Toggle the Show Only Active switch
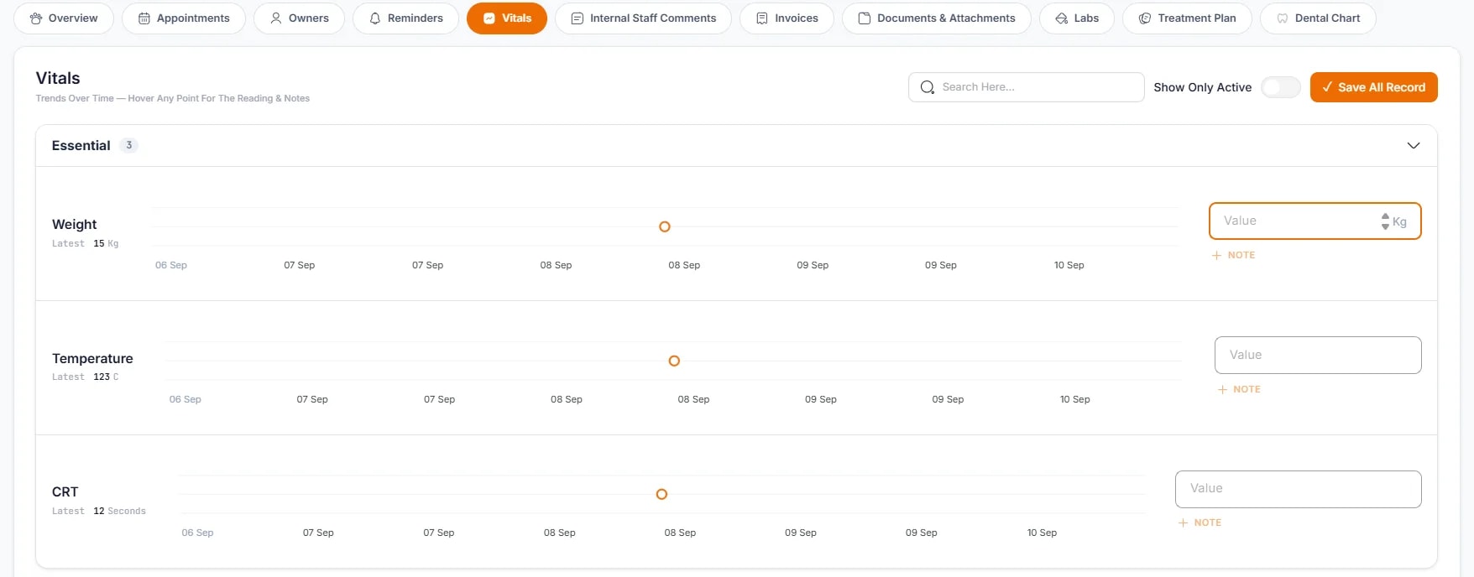Viewport: 1474px width, 577px height. coord(1280,87)
